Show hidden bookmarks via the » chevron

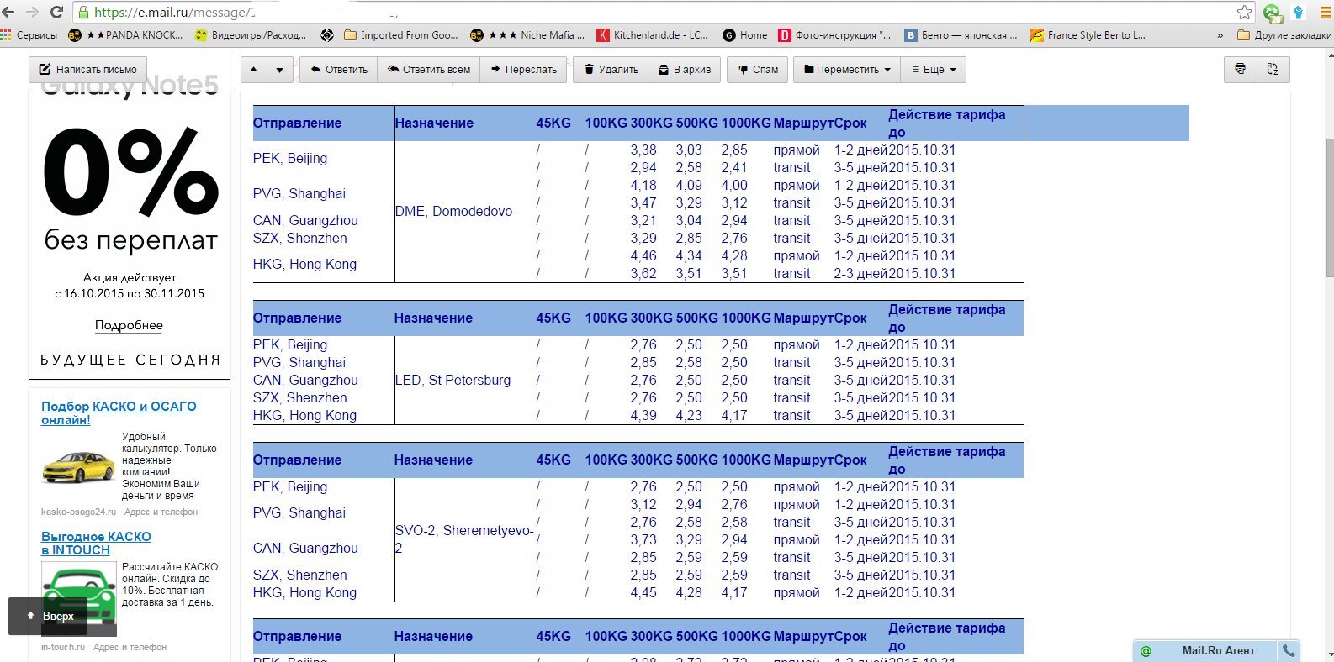pos(1220,35)
